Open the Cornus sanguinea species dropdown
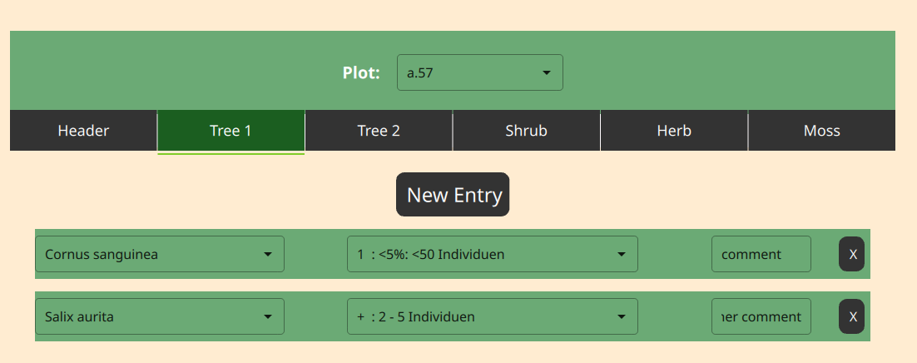This screenshot has height=363, width=917. coord(160,254)
